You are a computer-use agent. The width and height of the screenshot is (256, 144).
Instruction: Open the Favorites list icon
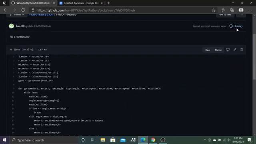click(x=223, y=10)
